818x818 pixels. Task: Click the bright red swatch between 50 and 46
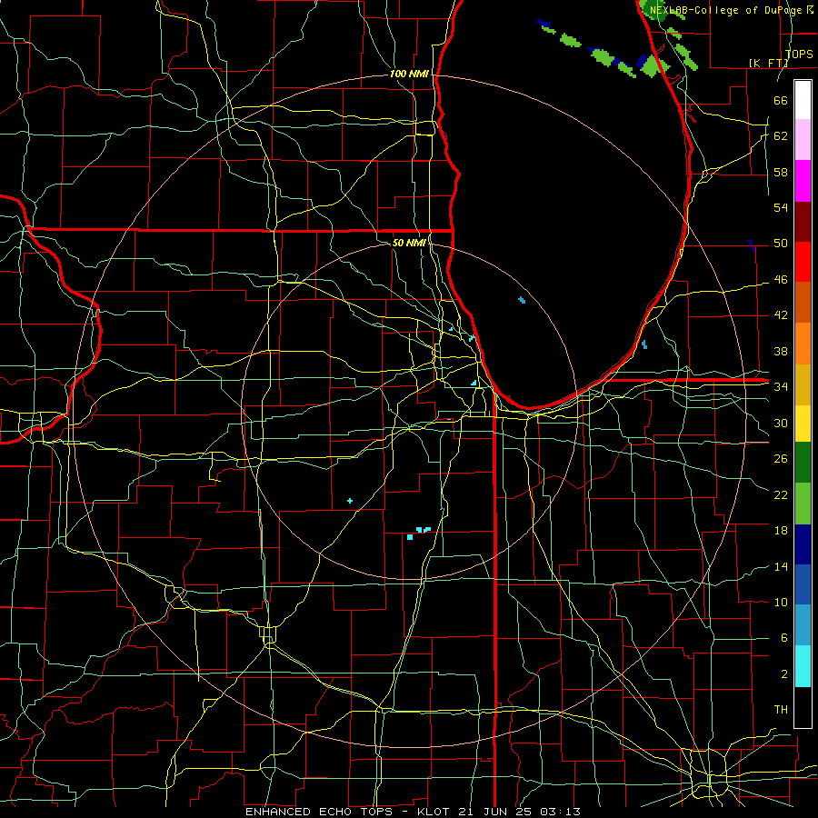pos(803,262)
